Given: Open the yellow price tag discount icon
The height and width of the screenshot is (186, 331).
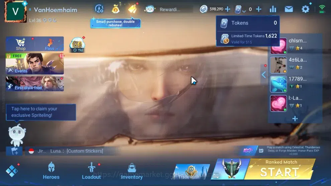Looking at the screenshot, I should click(133, 9).
